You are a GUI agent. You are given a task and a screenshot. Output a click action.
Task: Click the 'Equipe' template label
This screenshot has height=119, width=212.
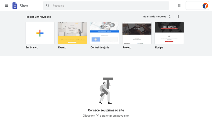coord(159,47)
